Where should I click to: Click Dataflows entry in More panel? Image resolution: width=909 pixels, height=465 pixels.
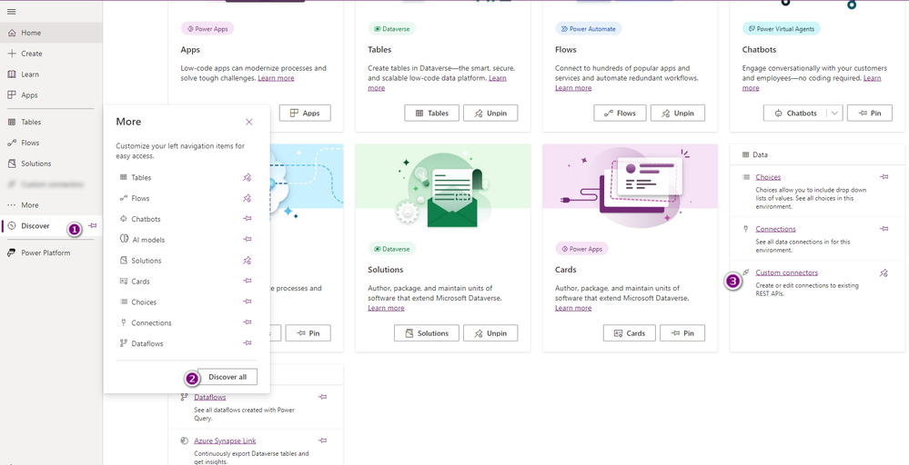(x=147, y=343)
